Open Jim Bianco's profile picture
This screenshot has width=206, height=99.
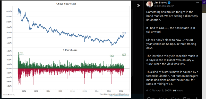pos(150,4)
